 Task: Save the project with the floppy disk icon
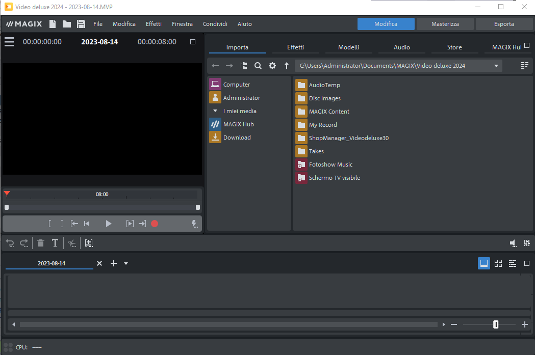(81, 24)
